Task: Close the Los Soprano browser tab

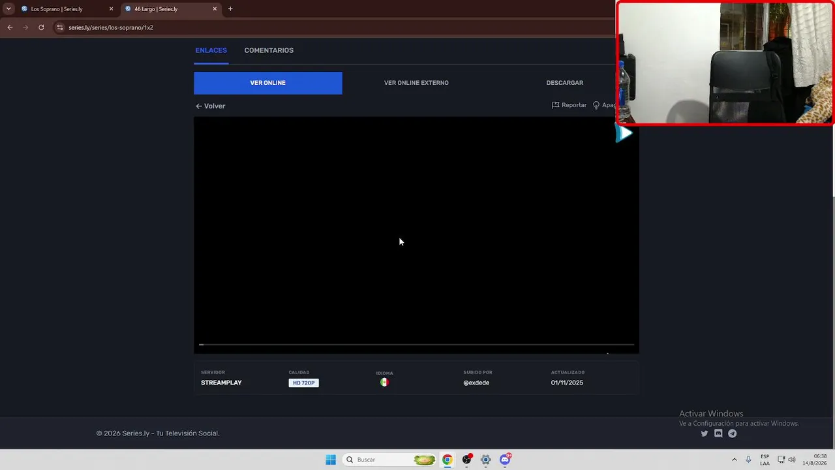Action: pos(111,9)
